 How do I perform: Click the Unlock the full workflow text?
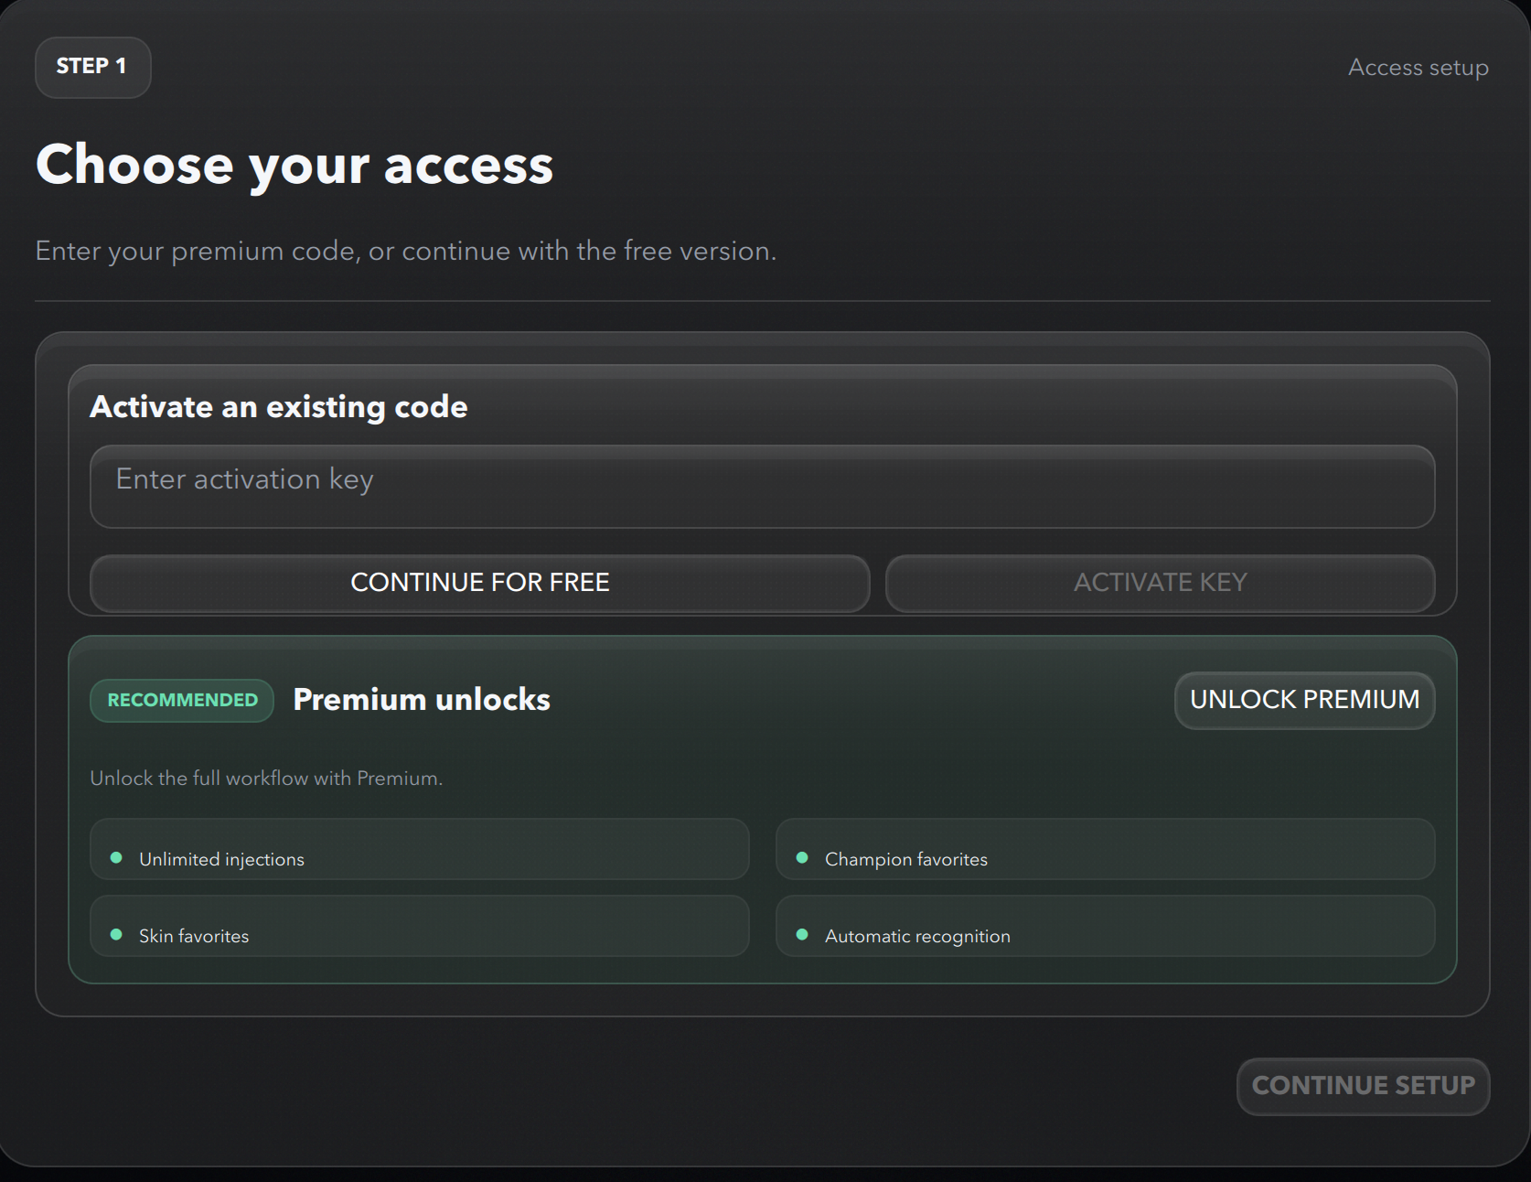pos(266,779)
